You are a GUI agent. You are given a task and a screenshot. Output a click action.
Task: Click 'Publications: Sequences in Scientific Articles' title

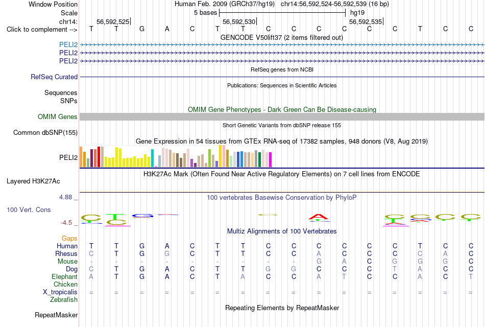[x=282, y=85]
